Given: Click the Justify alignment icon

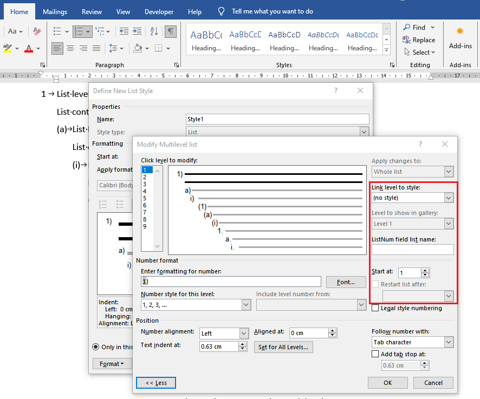Looking at the screenshot, I should (96, 48).
